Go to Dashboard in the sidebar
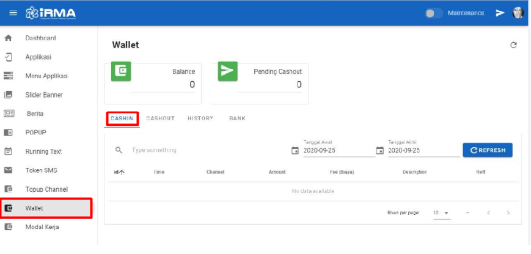This screenshot has width=531, height=254. click(x=40, y=38)
